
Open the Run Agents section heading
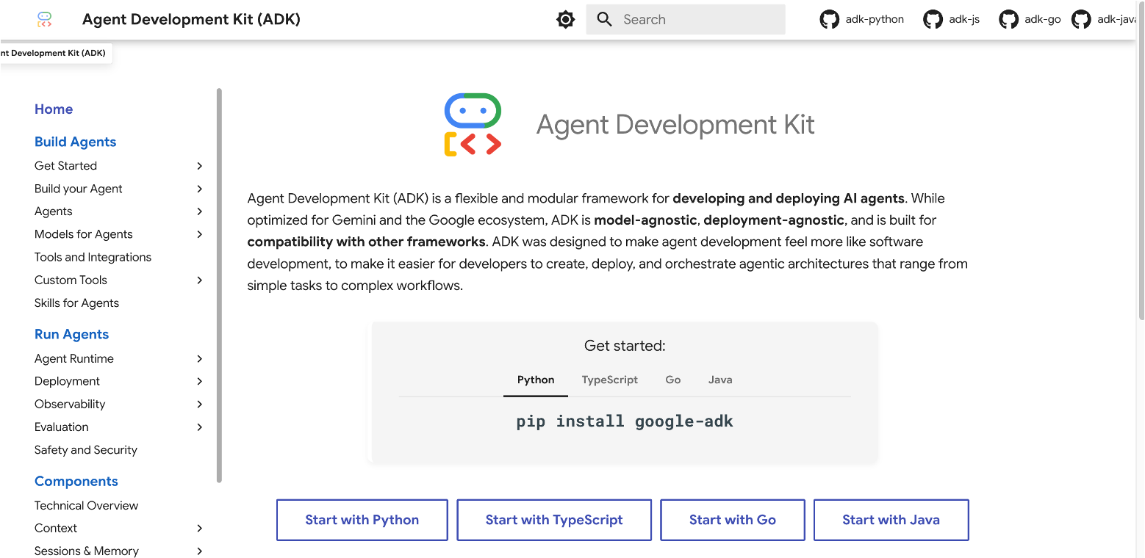tap(71, 334)
